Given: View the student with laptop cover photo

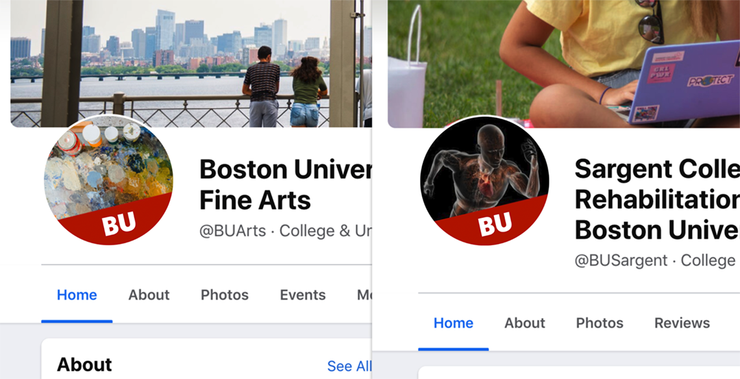Looking at the screenshot, I should 564,64.
